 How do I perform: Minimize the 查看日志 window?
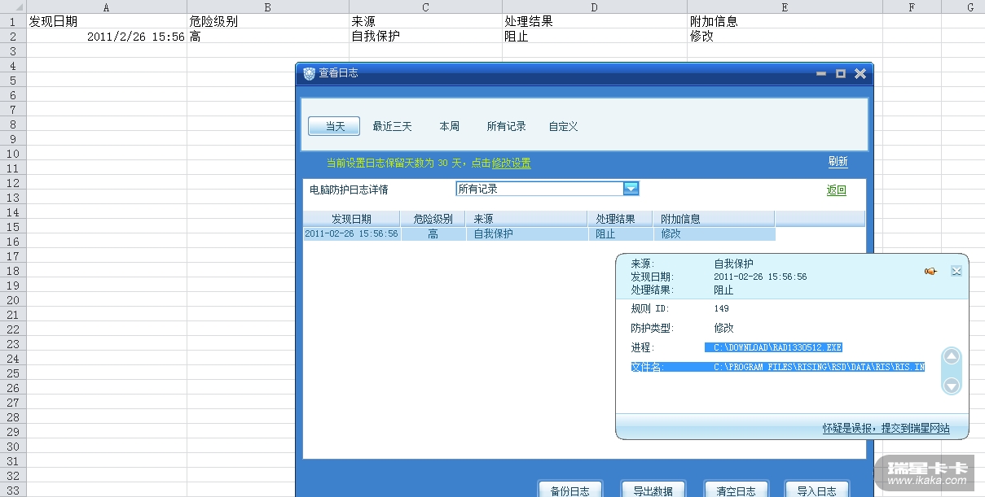pyautogui.click(x=822, y=74)
